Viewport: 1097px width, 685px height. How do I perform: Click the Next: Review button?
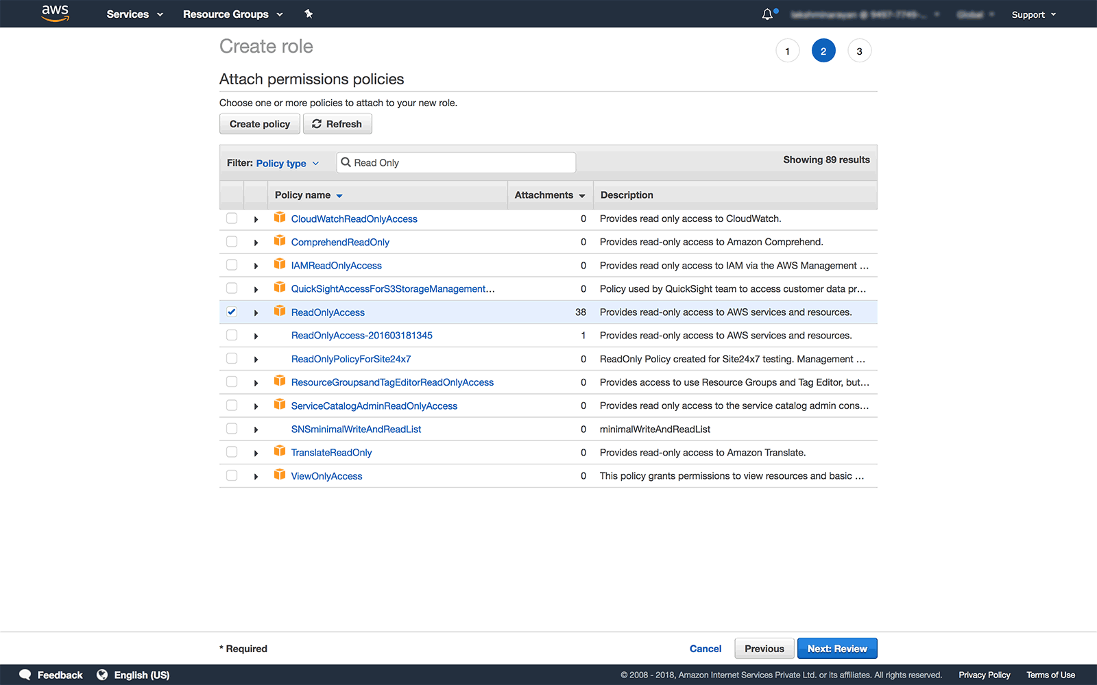click(x=836, y=649)
